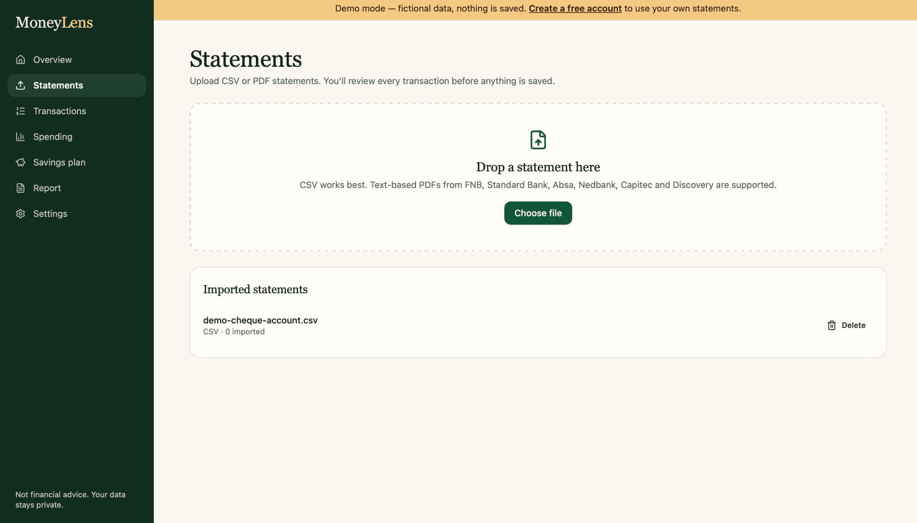
Task: Click the Statements upload icon in sidebar
Action: click(x=21, y=86)
